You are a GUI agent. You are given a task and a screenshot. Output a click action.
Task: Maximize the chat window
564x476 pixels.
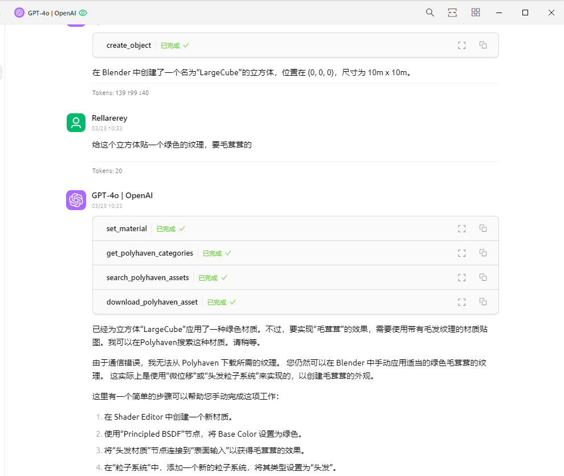[525, 13]
